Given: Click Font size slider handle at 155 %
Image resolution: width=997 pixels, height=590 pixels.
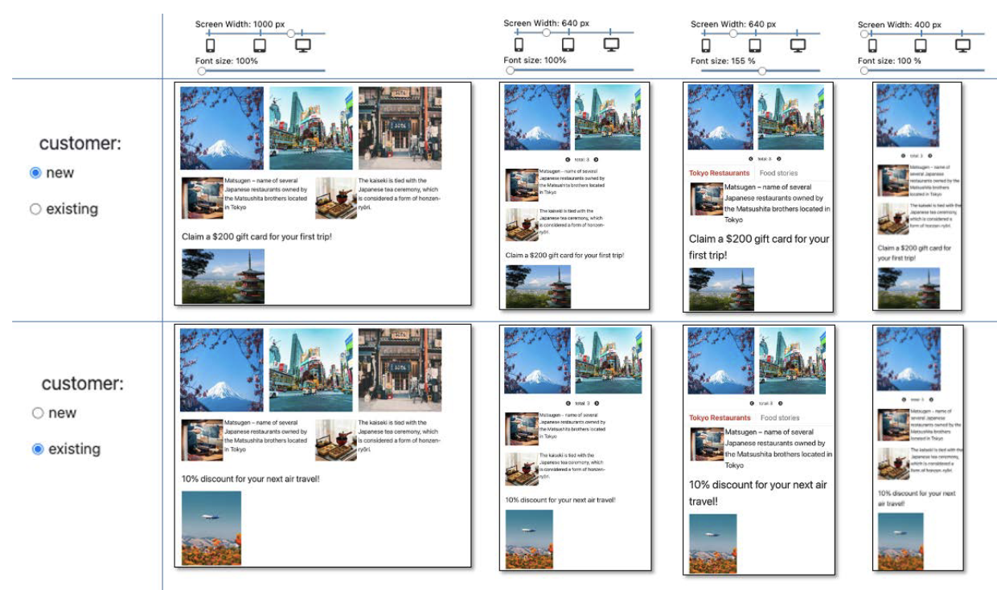Looking at the screenshot, I should click(x=762, y=71).
